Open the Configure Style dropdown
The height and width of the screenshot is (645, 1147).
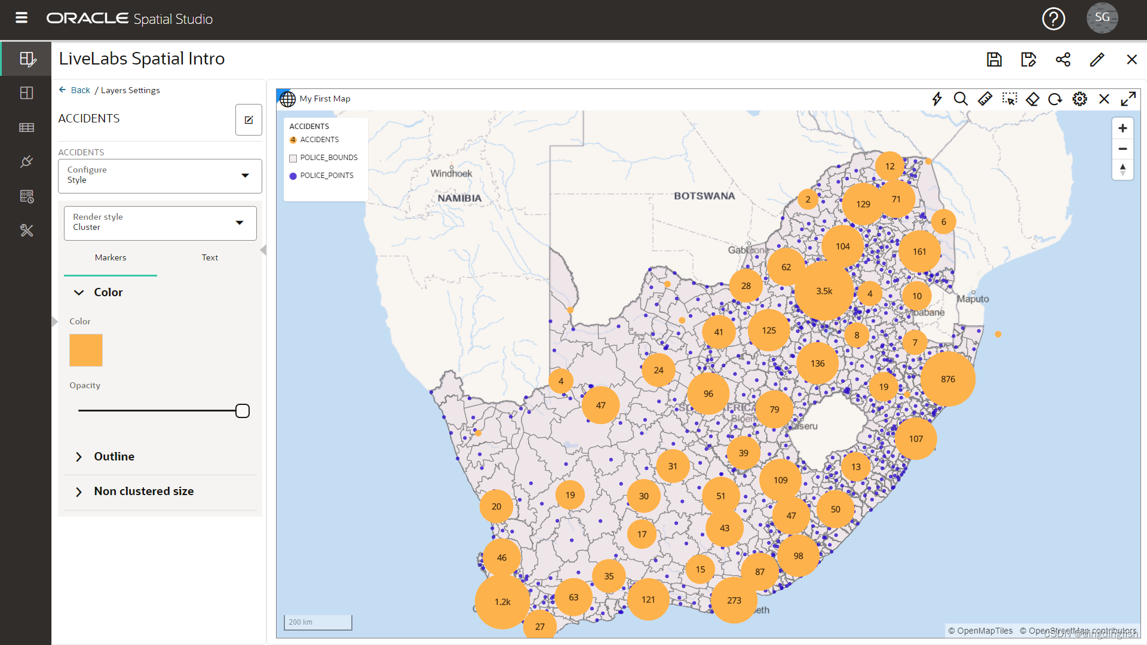point(160,176)
